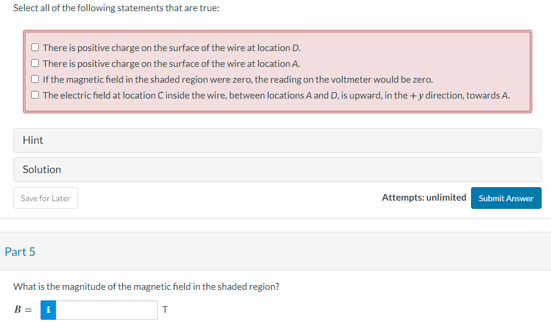Expand the Hint panel

click(x=277, y=140)
